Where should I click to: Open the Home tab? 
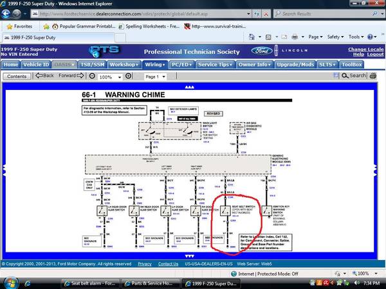click(x=10, y=65)
